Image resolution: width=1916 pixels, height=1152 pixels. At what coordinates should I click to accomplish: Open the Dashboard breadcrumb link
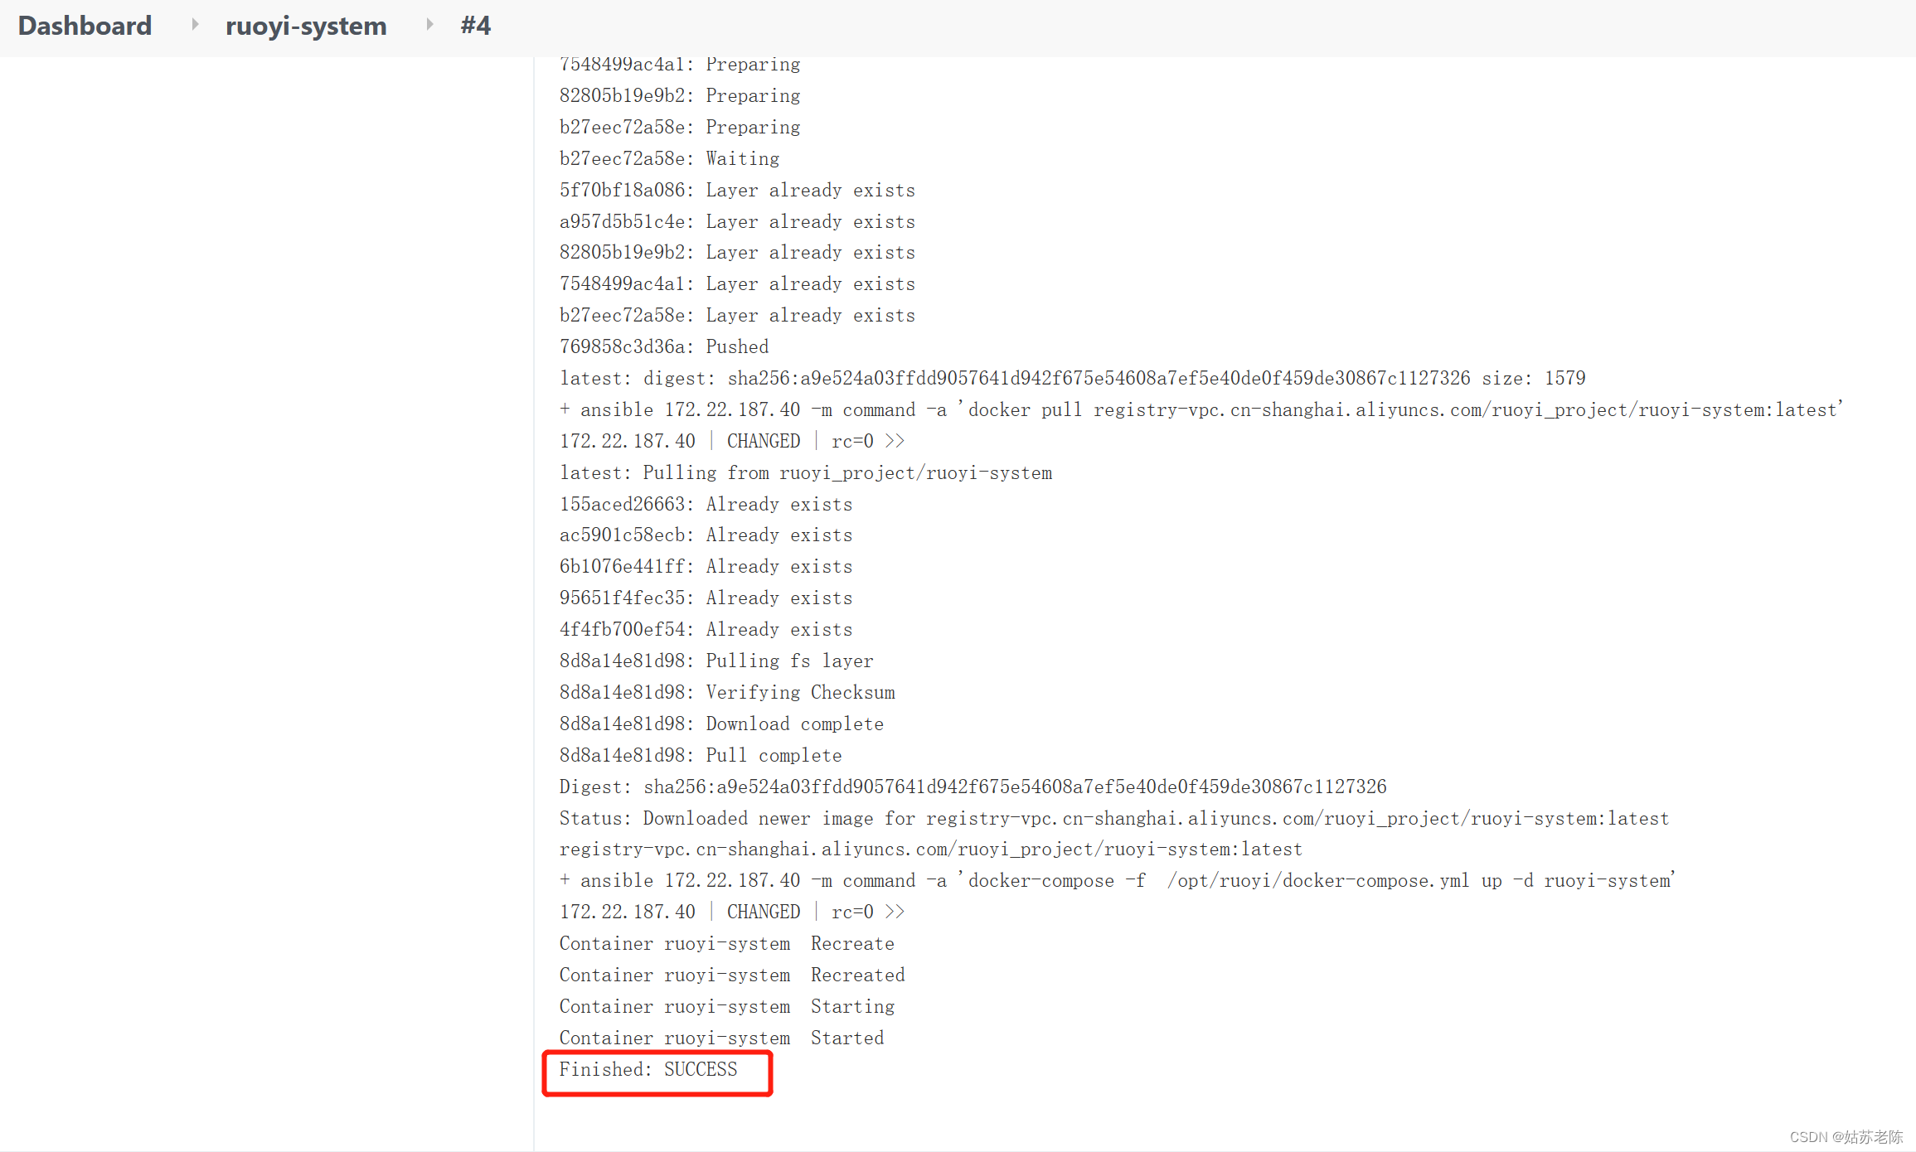click(85, 26)
